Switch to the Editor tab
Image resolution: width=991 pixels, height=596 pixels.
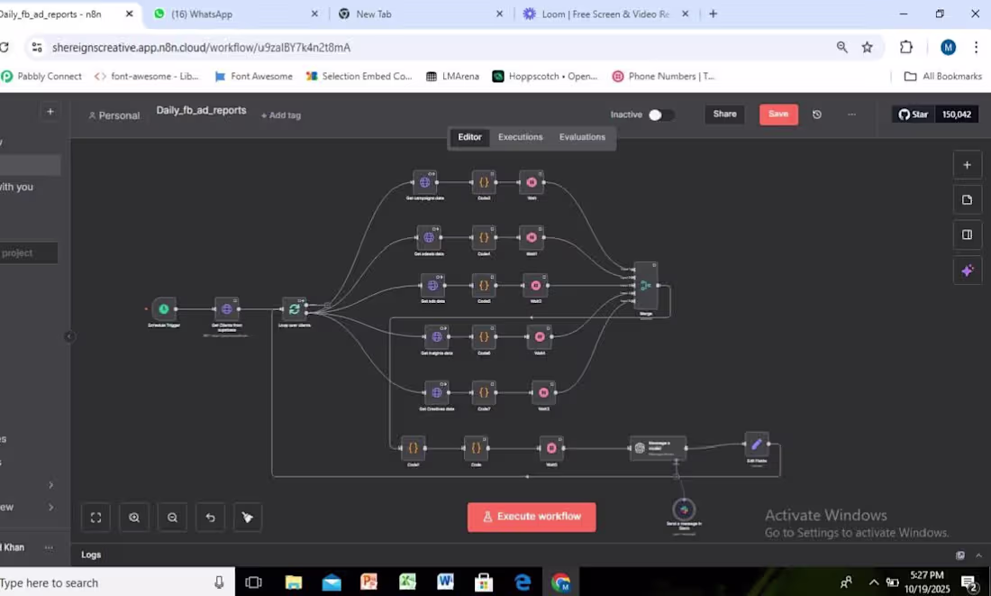pyautogui.click(x=469, y=137)
